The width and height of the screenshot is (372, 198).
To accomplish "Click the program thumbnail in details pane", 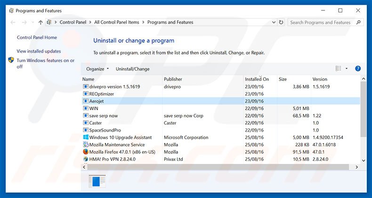I will 97,182.
